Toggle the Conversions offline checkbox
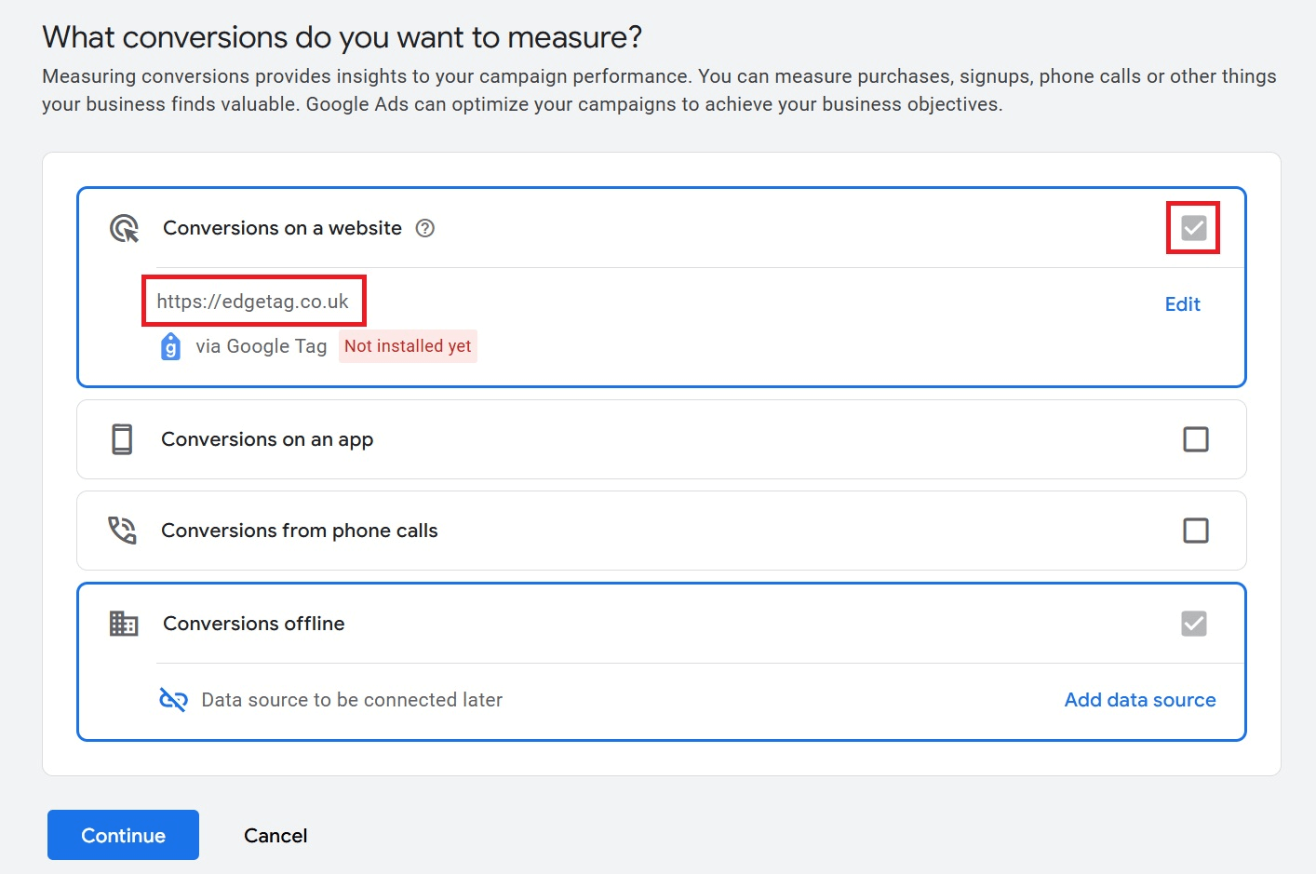Screen dimensions: 1316x874 coord(1194,624)
